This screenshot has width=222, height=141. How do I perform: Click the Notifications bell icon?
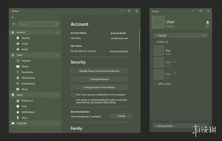click(18, 112)
